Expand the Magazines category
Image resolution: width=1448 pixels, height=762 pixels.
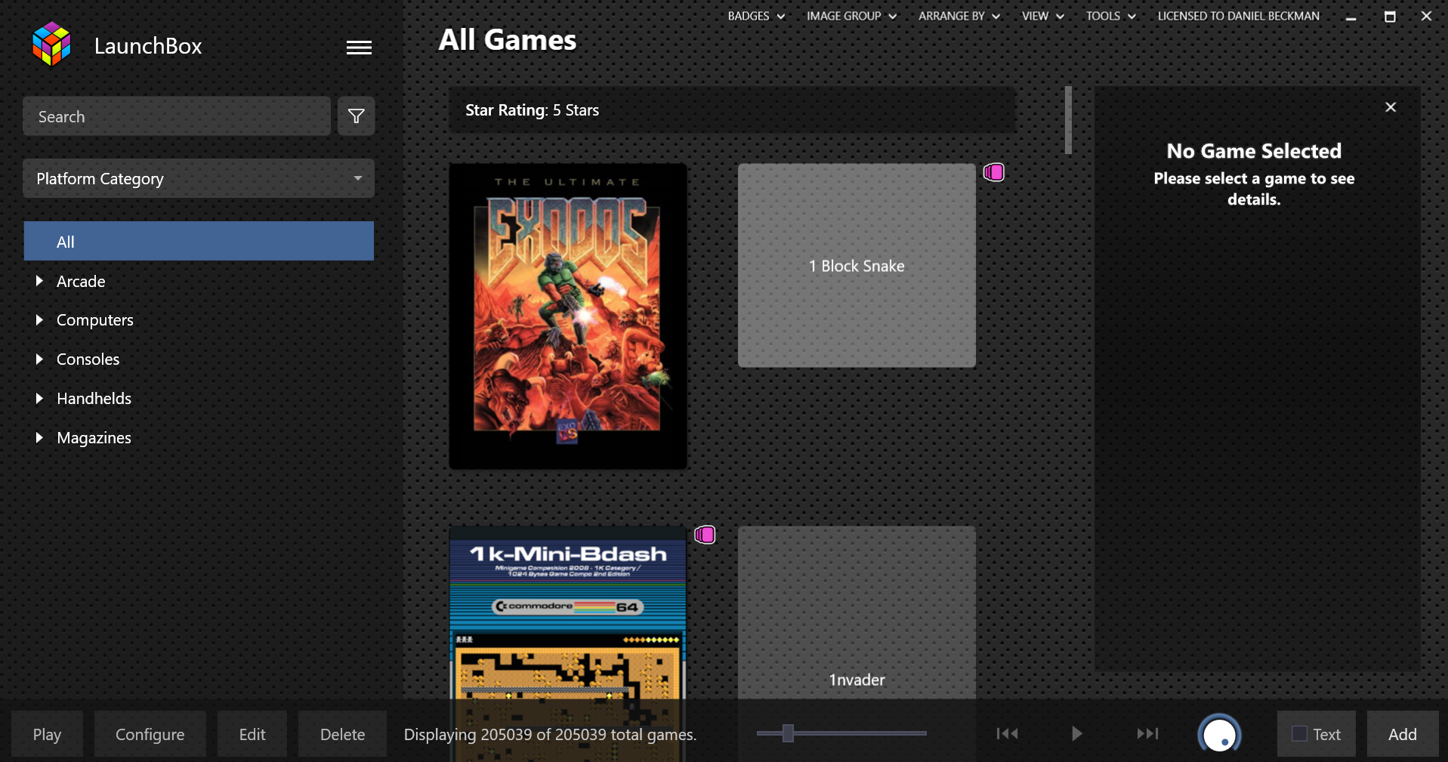click(39, 438)
